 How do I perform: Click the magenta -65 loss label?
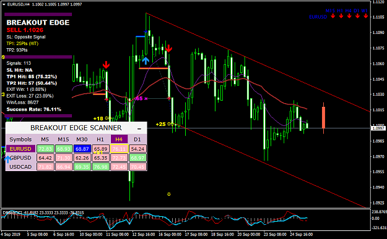[x=139, y=98]
